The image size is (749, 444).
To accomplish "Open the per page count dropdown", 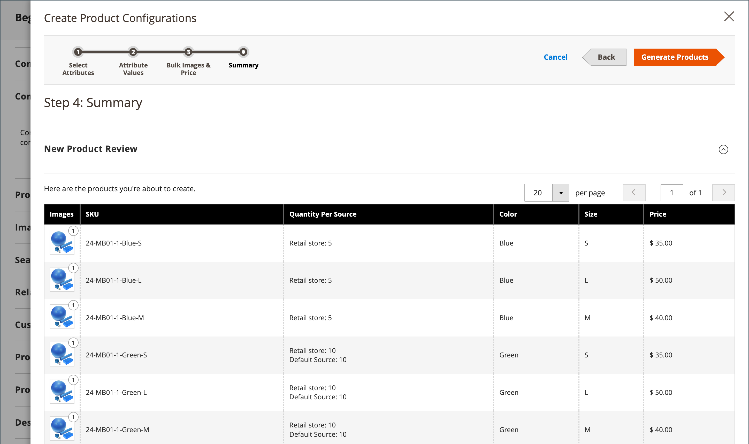I will point(561,193).
